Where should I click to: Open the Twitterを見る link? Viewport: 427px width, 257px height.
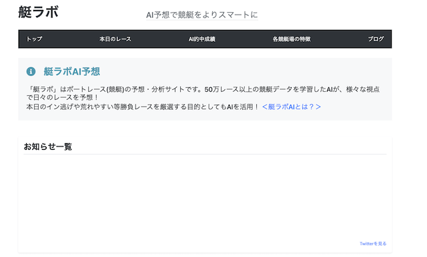(x=373, y=244)
